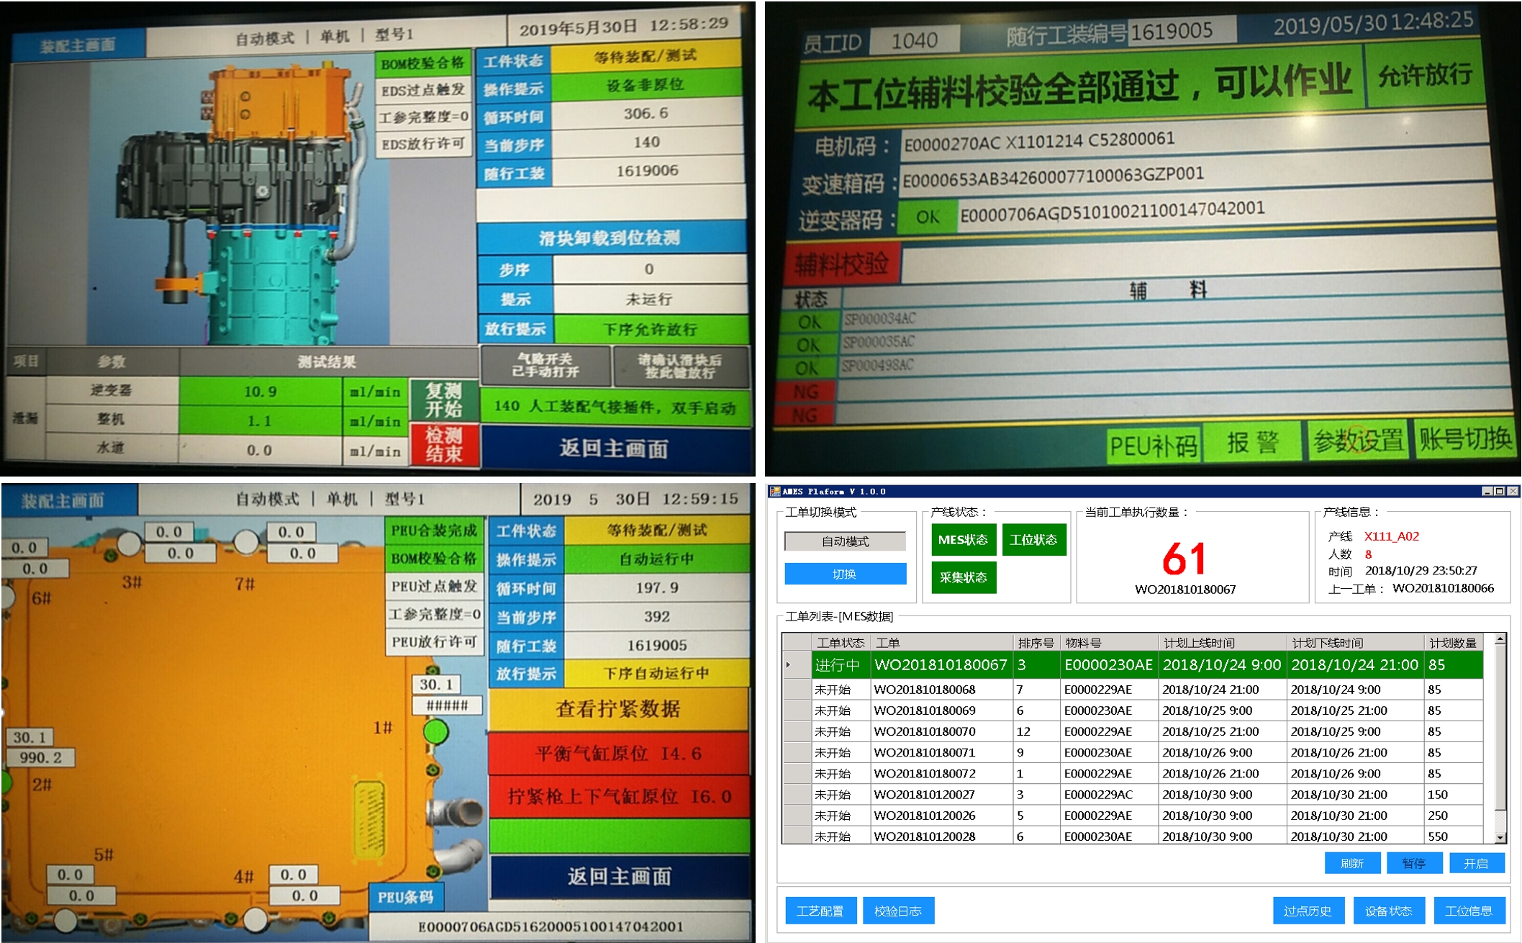
Task: Click the red 辅料校验 label
Action: (x=842, y=263)
